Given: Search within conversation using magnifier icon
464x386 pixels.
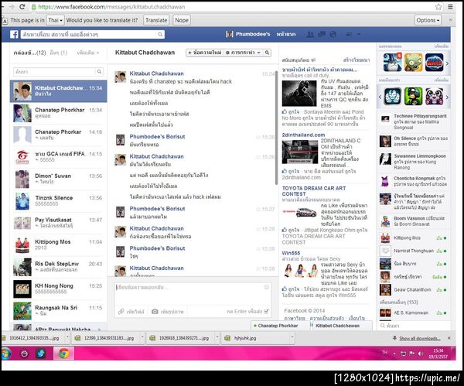Looking at the screenshot, I should [x=267, y=53].
